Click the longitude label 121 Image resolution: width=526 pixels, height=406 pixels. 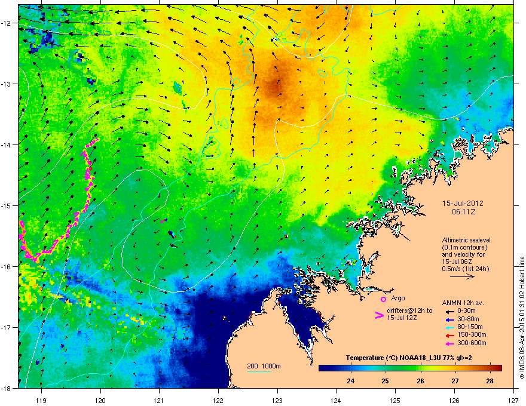[159, 400]
